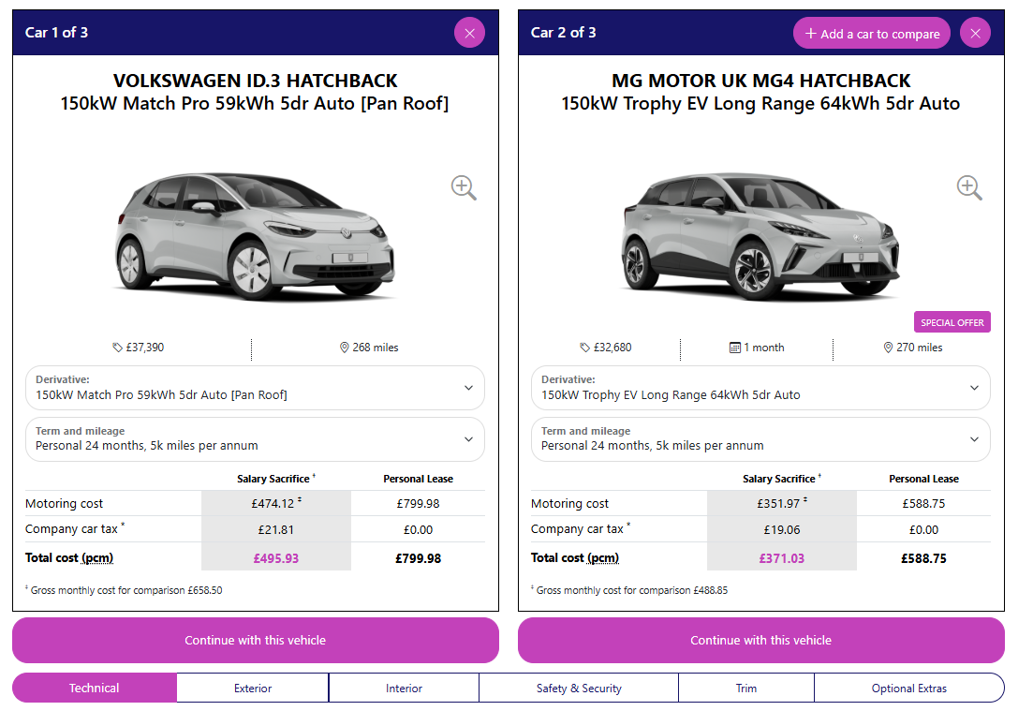The image size is (1033, 711).
Task: Continue with the MG4 Hatchback vehicle
Action: [760, 641]
